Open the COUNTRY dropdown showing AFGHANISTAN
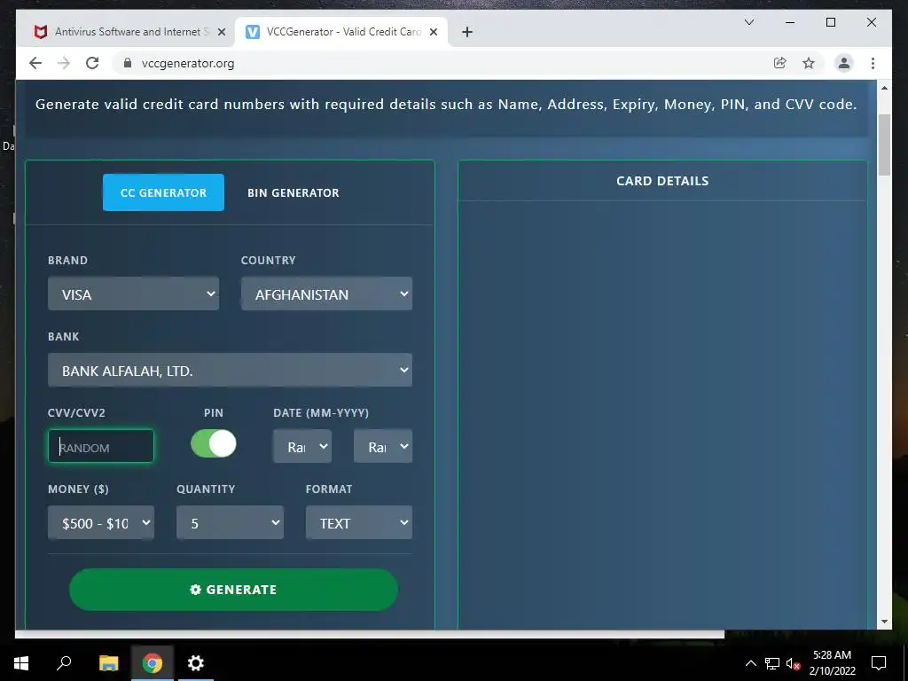The width and height of the screenshot is (908, 681). pyautogui.click(x=326, y=294)
